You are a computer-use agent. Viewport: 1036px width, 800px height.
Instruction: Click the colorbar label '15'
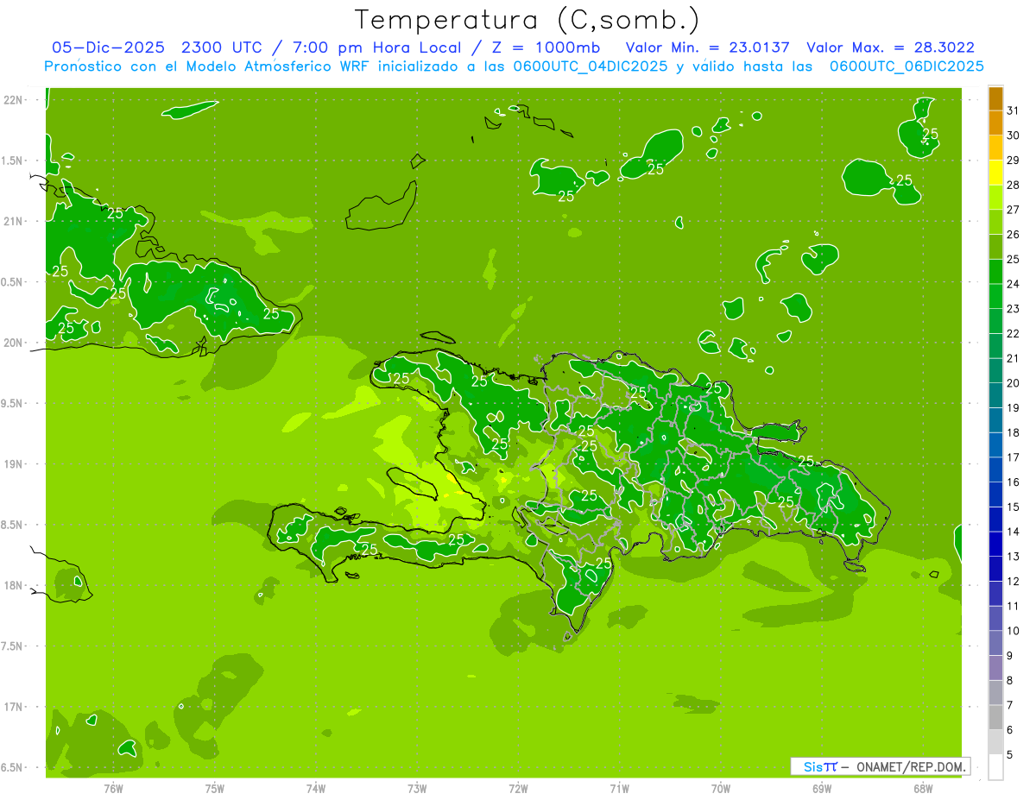point(1014,507)
